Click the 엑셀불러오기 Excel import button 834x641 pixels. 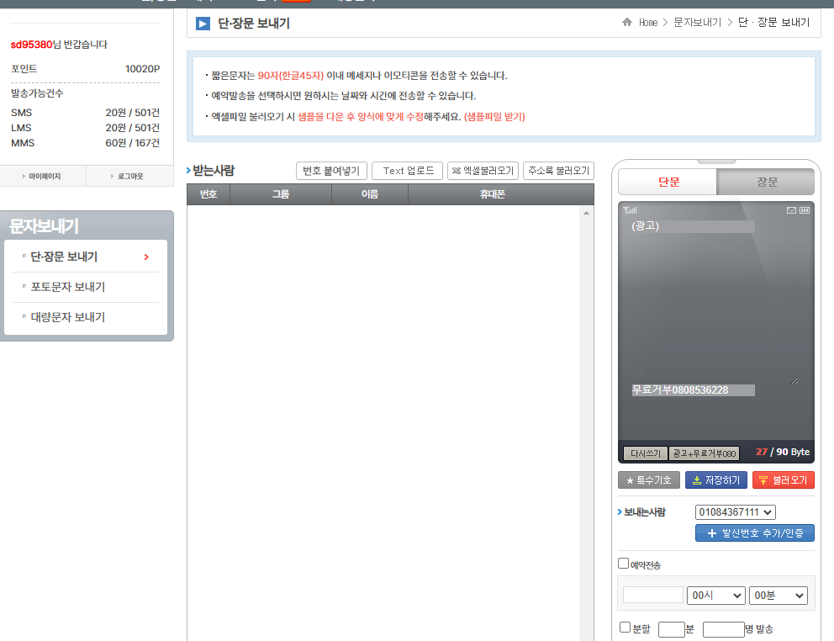pos(483,171)
